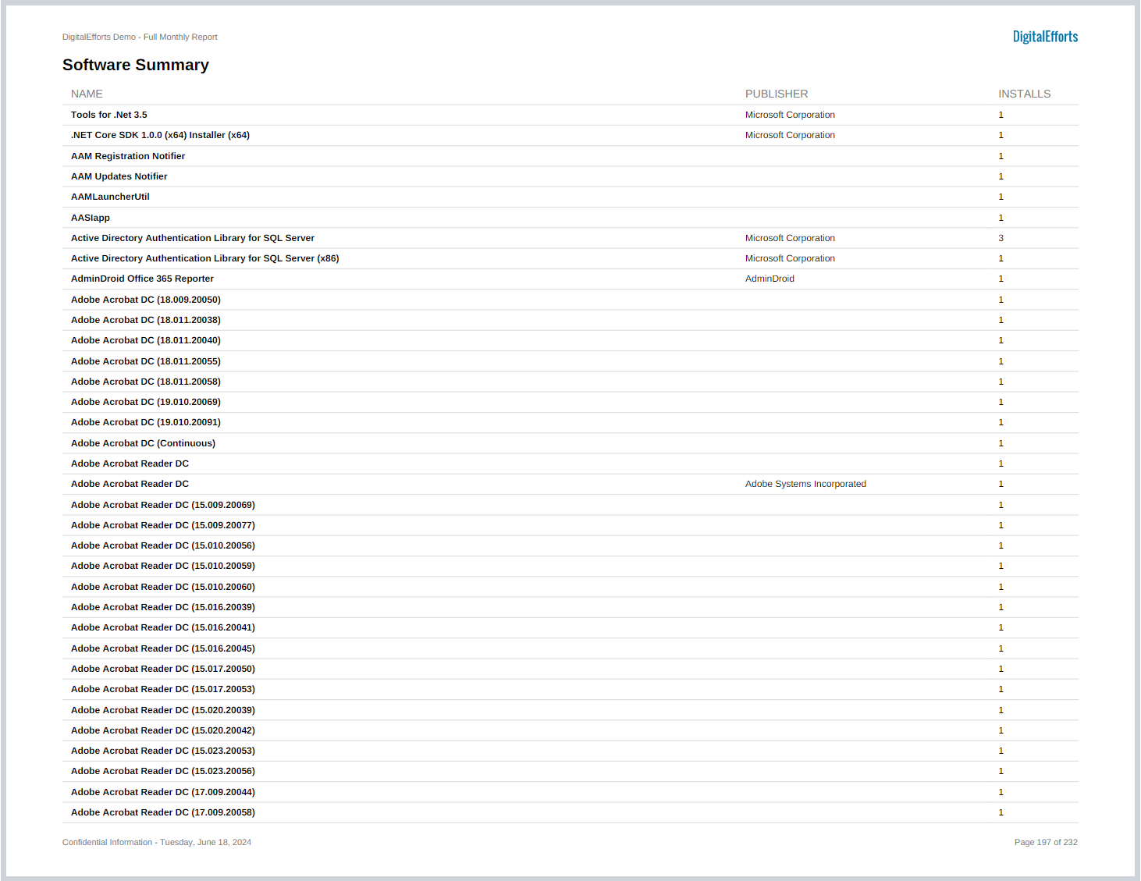Click the NAME column header
Viewport: 1141px width, 881px height.
(x=87, y=94)
